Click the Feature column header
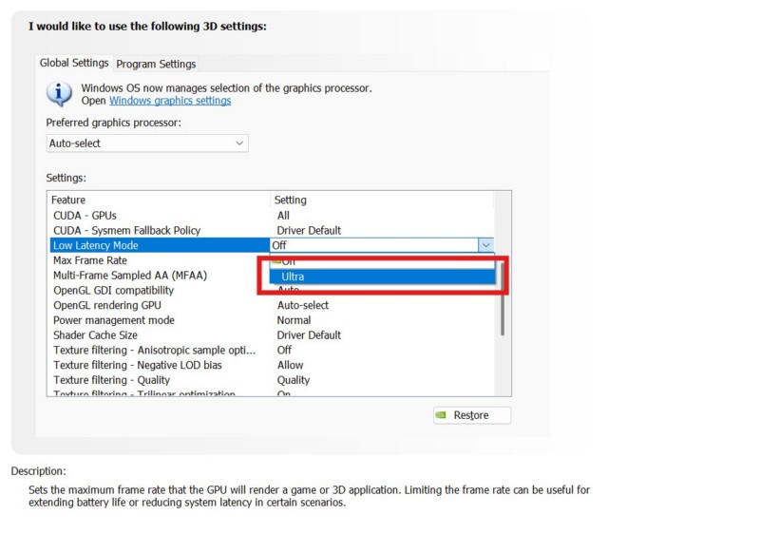Image resolution: width=760 pixels, height=553 pixels. pyautogui.click(x=68, y=200)
